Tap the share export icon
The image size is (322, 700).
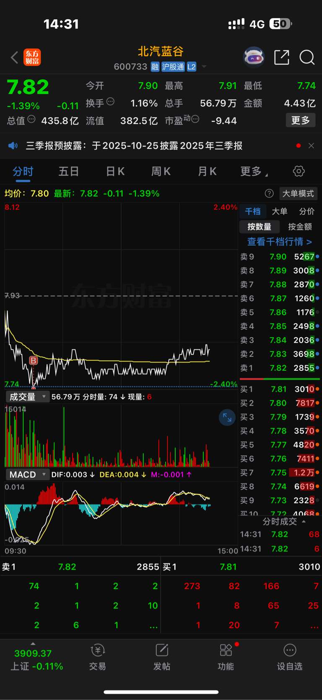point(282,57)
